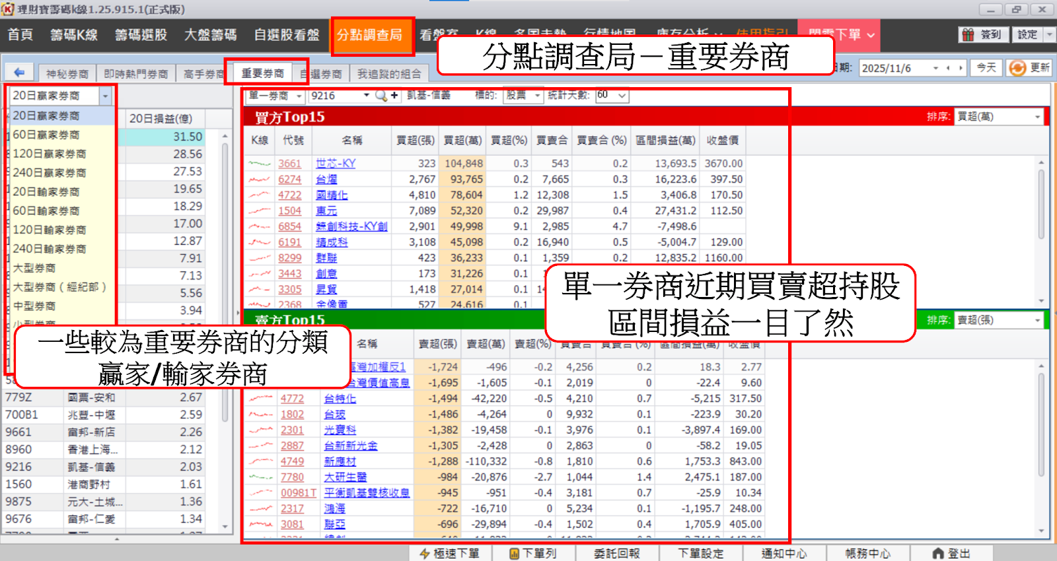Select broker row 港商野村

(x=104, y=484)
